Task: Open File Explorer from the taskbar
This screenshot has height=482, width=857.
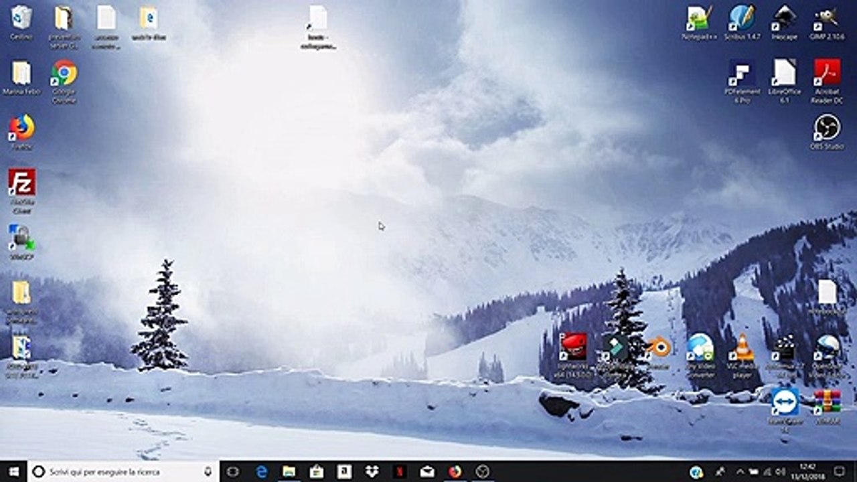Action: tap(289, 472)
